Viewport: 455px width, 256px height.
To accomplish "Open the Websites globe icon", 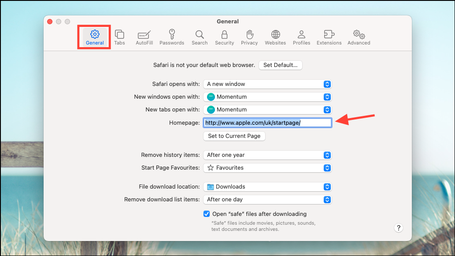I will click(x=275, y=37).
